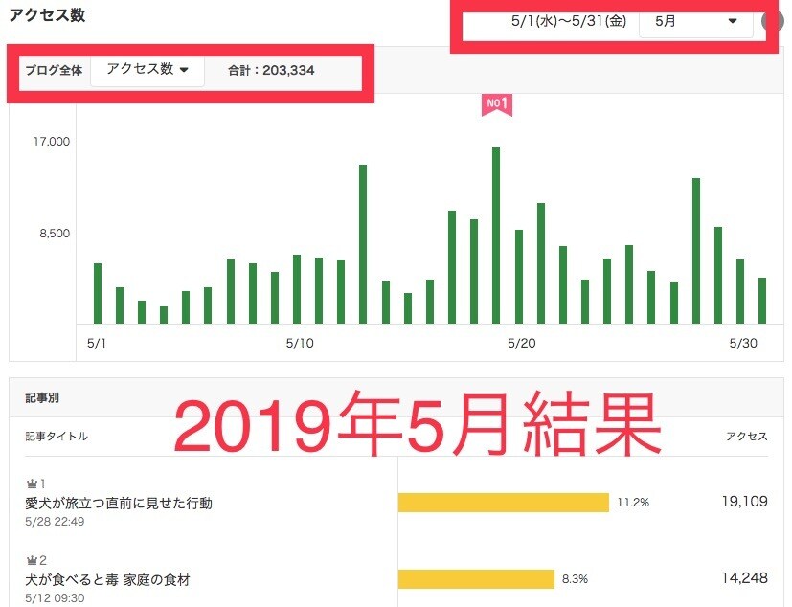
Task: Click the アクセス column header
Action: pos(747,437)
